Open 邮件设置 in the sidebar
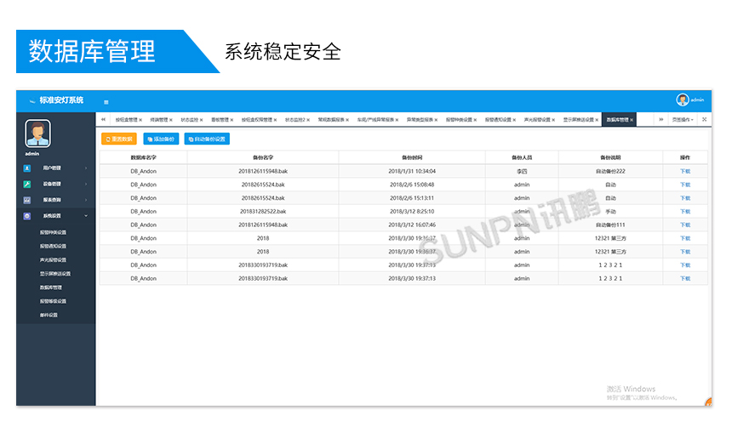The height and width of the screenshot is (444, 732). click(49, 316)
